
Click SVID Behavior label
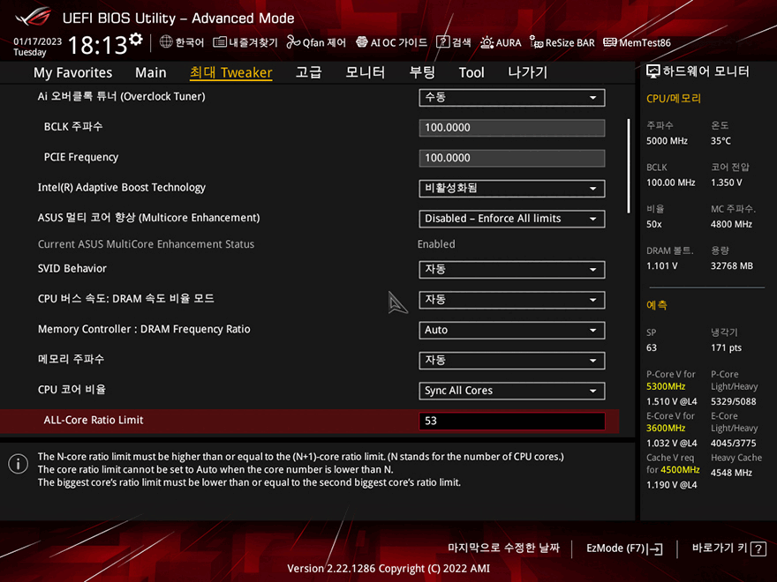pos(72,268)
